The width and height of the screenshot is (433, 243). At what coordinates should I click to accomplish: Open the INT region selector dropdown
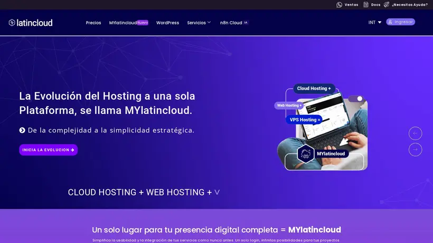[375, 22]
